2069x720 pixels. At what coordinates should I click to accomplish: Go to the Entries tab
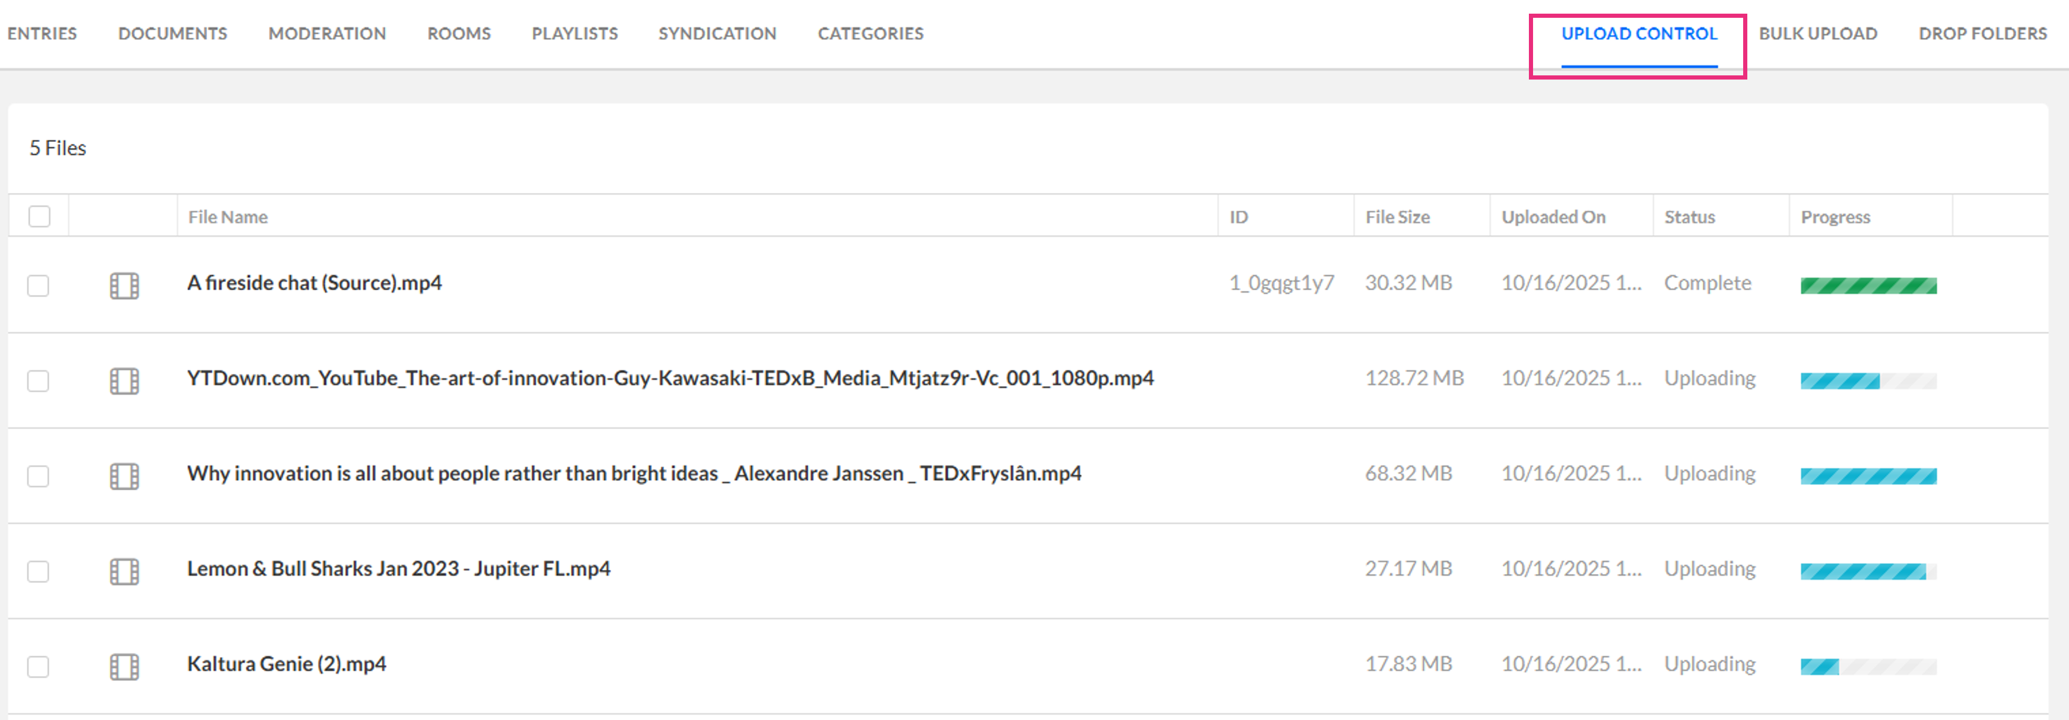[x=42, y=34]
